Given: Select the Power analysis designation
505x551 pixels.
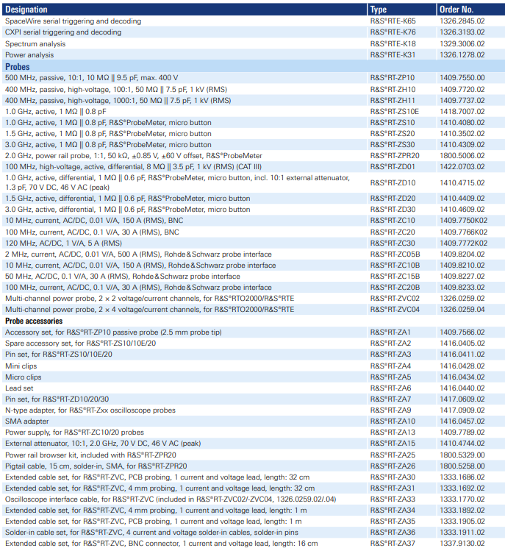Looking at the screenshot, I should (29, 55).
